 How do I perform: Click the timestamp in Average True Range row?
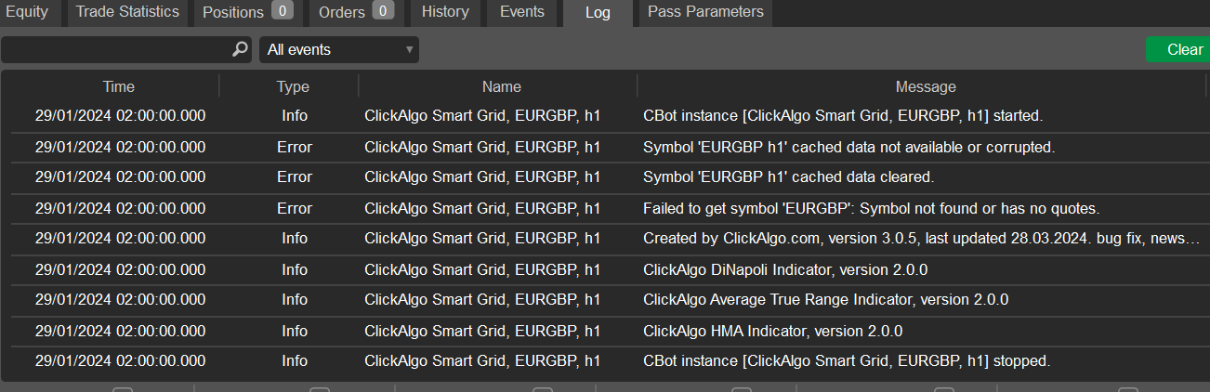120,299
